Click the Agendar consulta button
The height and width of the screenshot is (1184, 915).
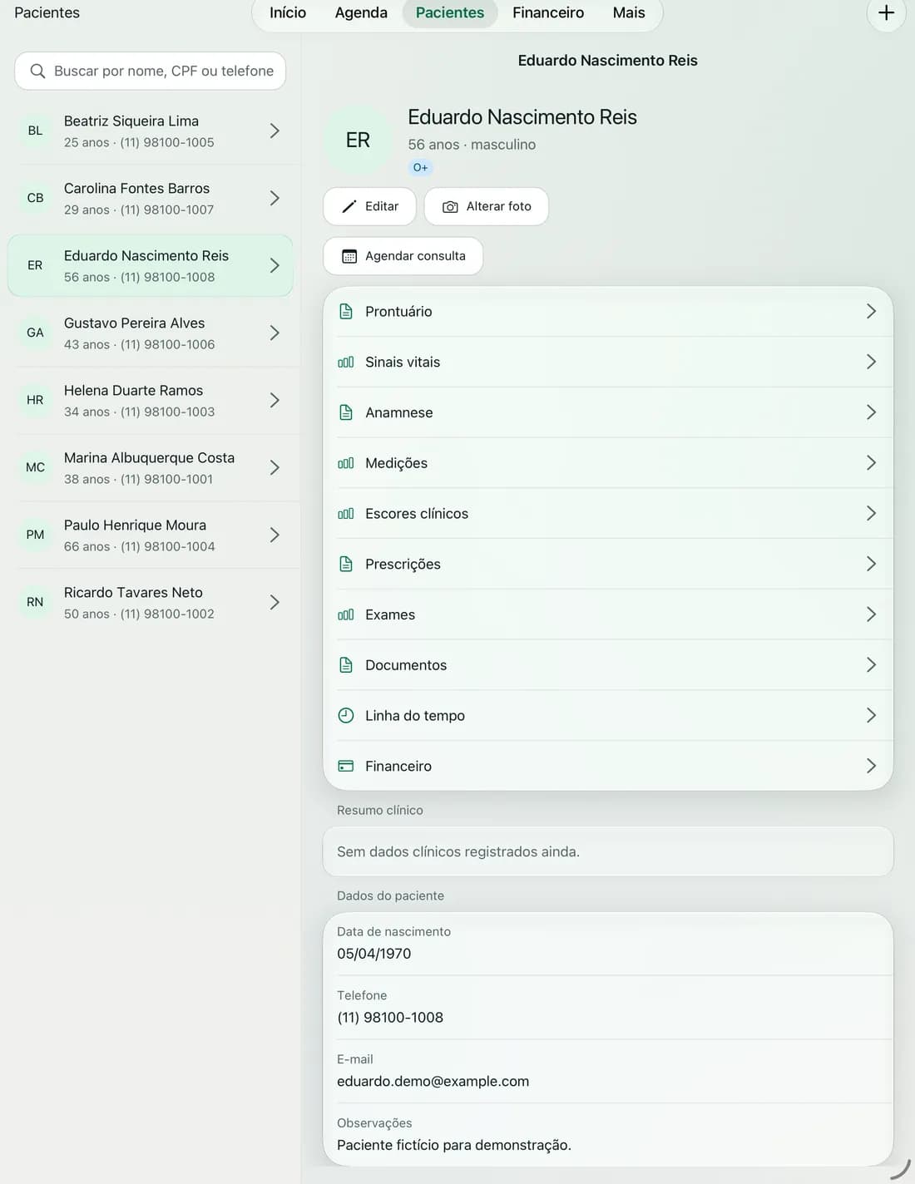[x=403, y=256]
